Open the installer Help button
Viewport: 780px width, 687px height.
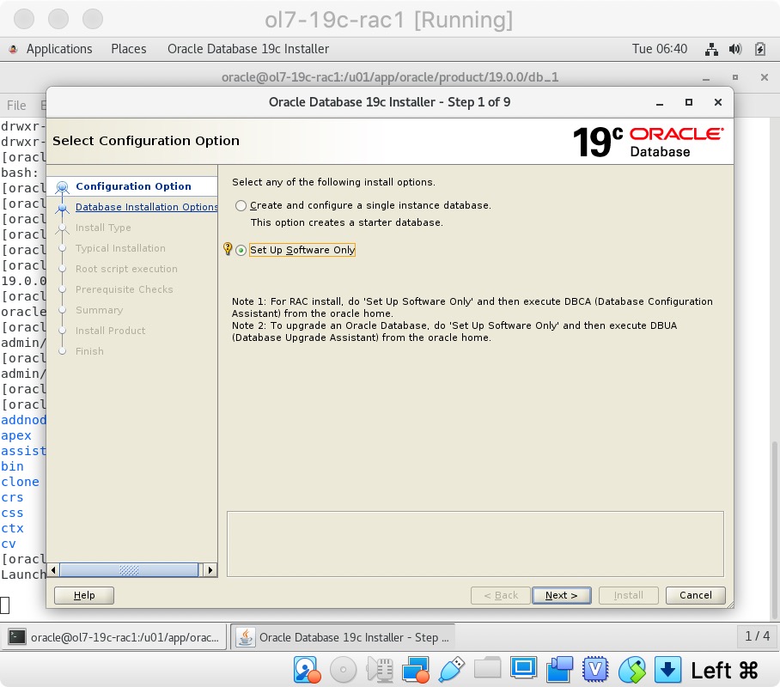coord(84,595)
